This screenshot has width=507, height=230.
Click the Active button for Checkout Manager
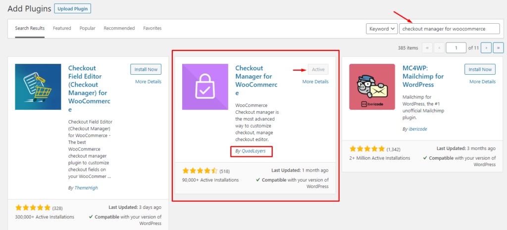[318, 69]
